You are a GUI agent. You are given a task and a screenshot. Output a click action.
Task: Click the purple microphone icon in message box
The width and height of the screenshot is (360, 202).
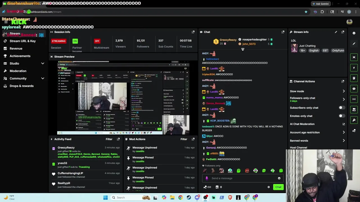point(207,178)
